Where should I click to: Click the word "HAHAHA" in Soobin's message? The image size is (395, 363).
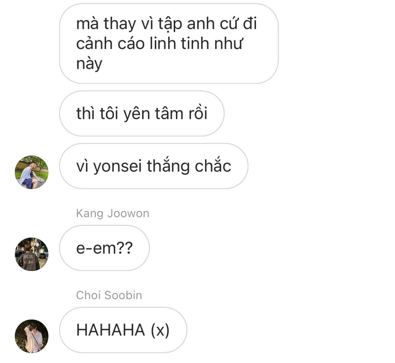(x=111, y=330)
